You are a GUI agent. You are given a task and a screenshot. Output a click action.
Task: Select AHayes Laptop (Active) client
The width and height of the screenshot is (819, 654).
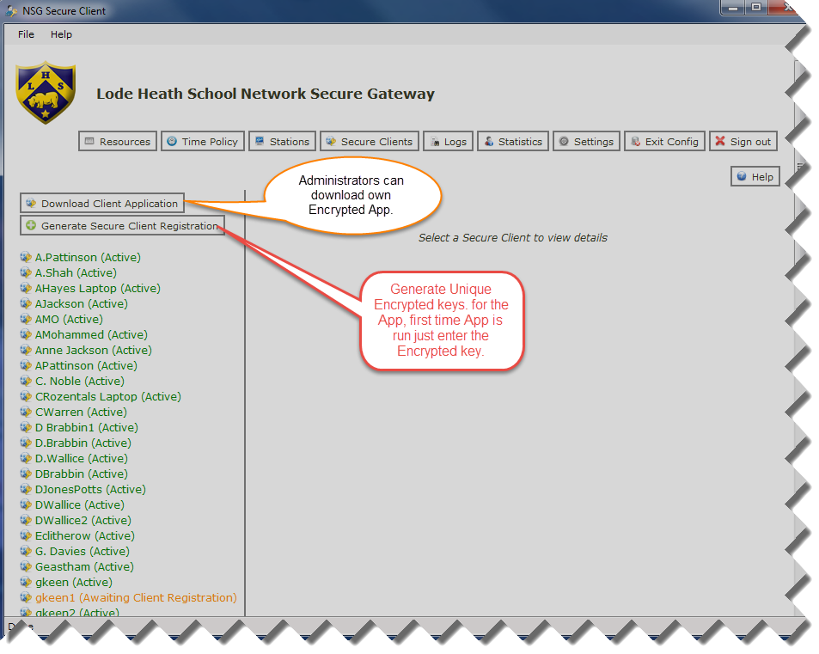tap(97, 288)
